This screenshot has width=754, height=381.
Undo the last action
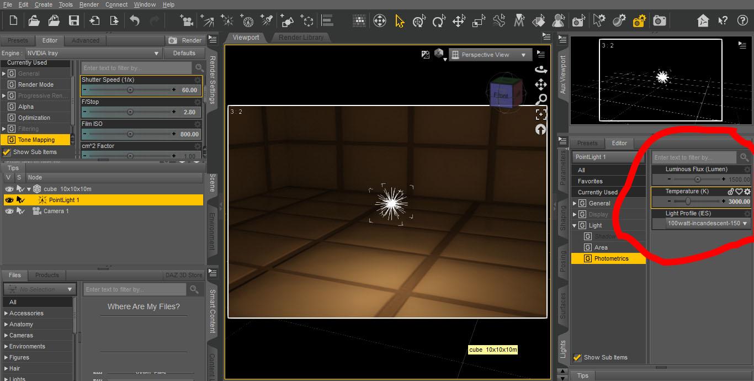(x=135, y=21)
